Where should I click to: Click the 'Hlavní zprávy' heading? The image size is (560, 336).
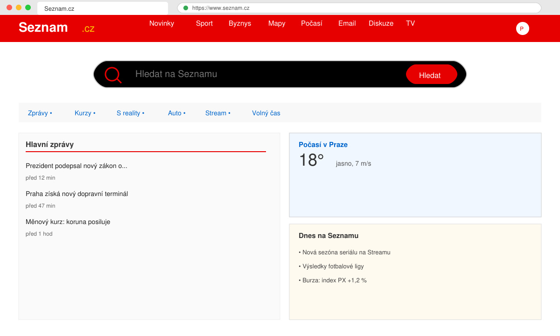click(x=49, y=145)
